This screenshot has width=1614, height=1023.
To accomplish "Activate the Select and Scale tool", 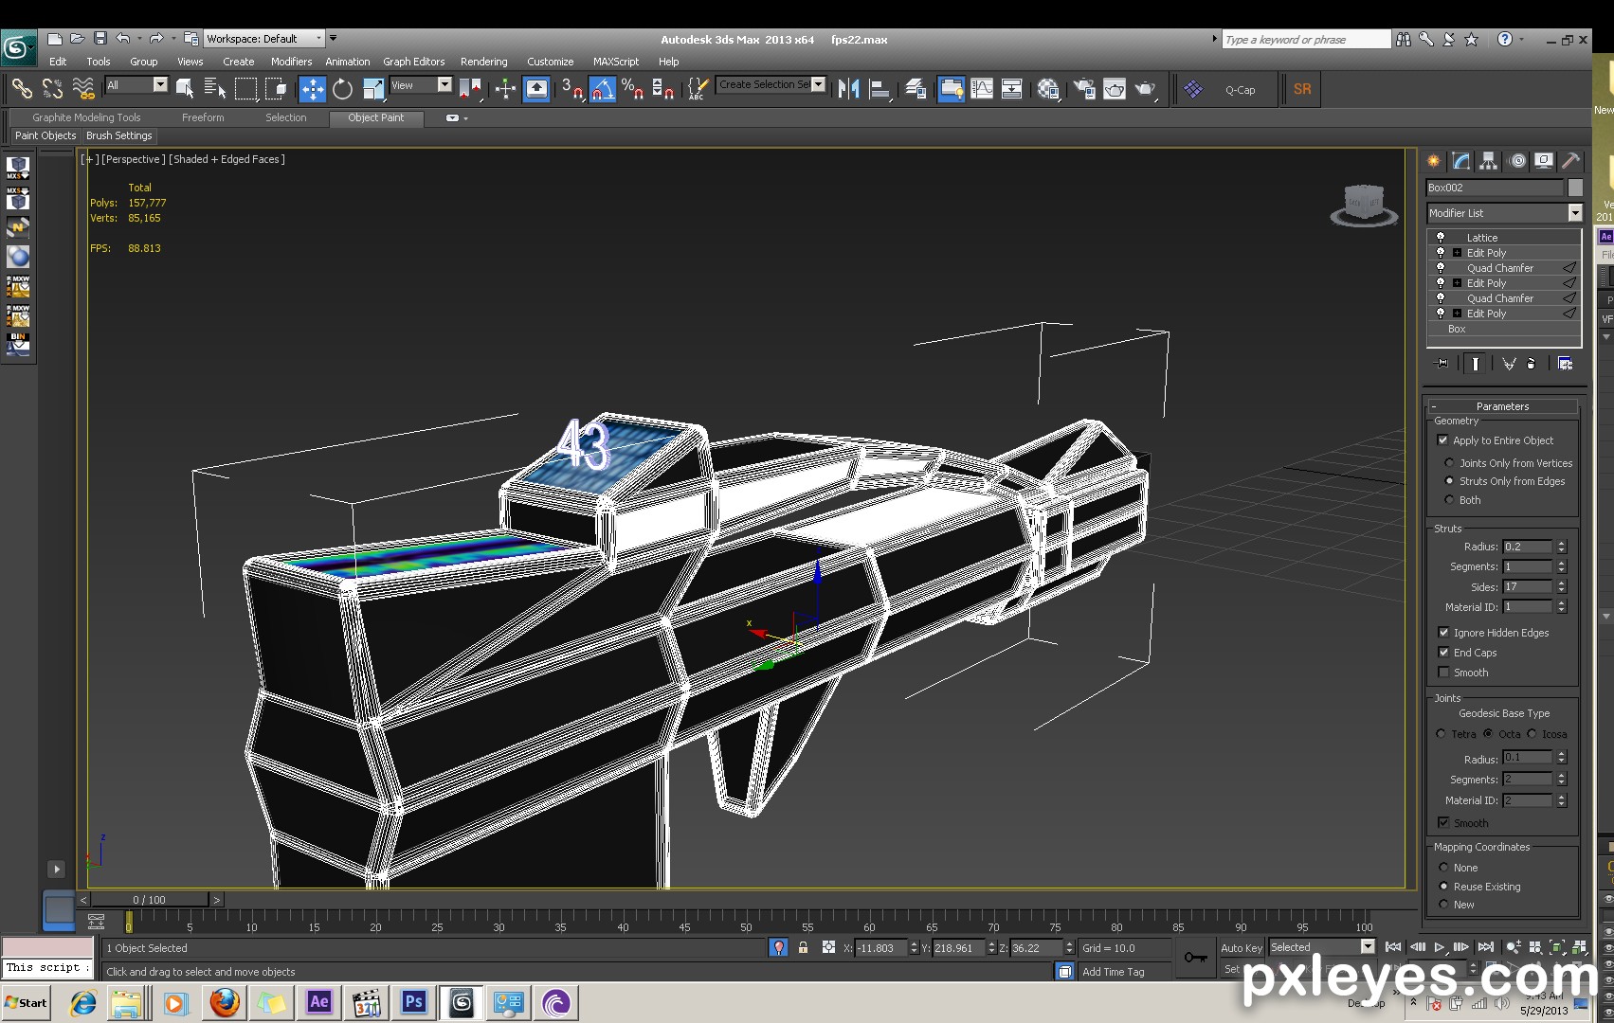I will click(373, 89).
